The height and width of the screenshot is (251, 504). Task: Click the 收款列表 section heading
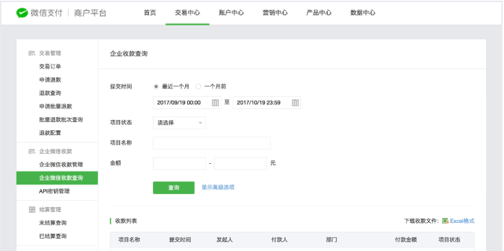point(126,221)
